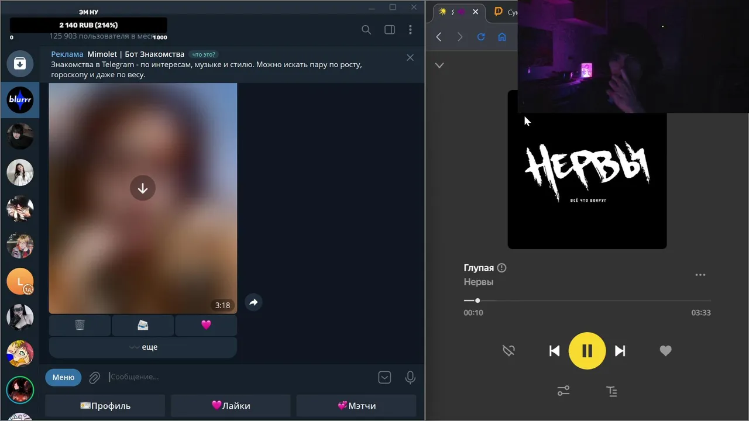
Task: Click the 'Профиль' keyboard button
Action: [x=105, y=405]
